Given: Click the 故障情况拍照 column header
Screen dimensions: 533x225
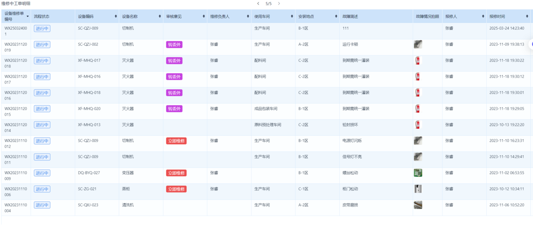Looking at the screenshot, I should (x=427, y=16).
